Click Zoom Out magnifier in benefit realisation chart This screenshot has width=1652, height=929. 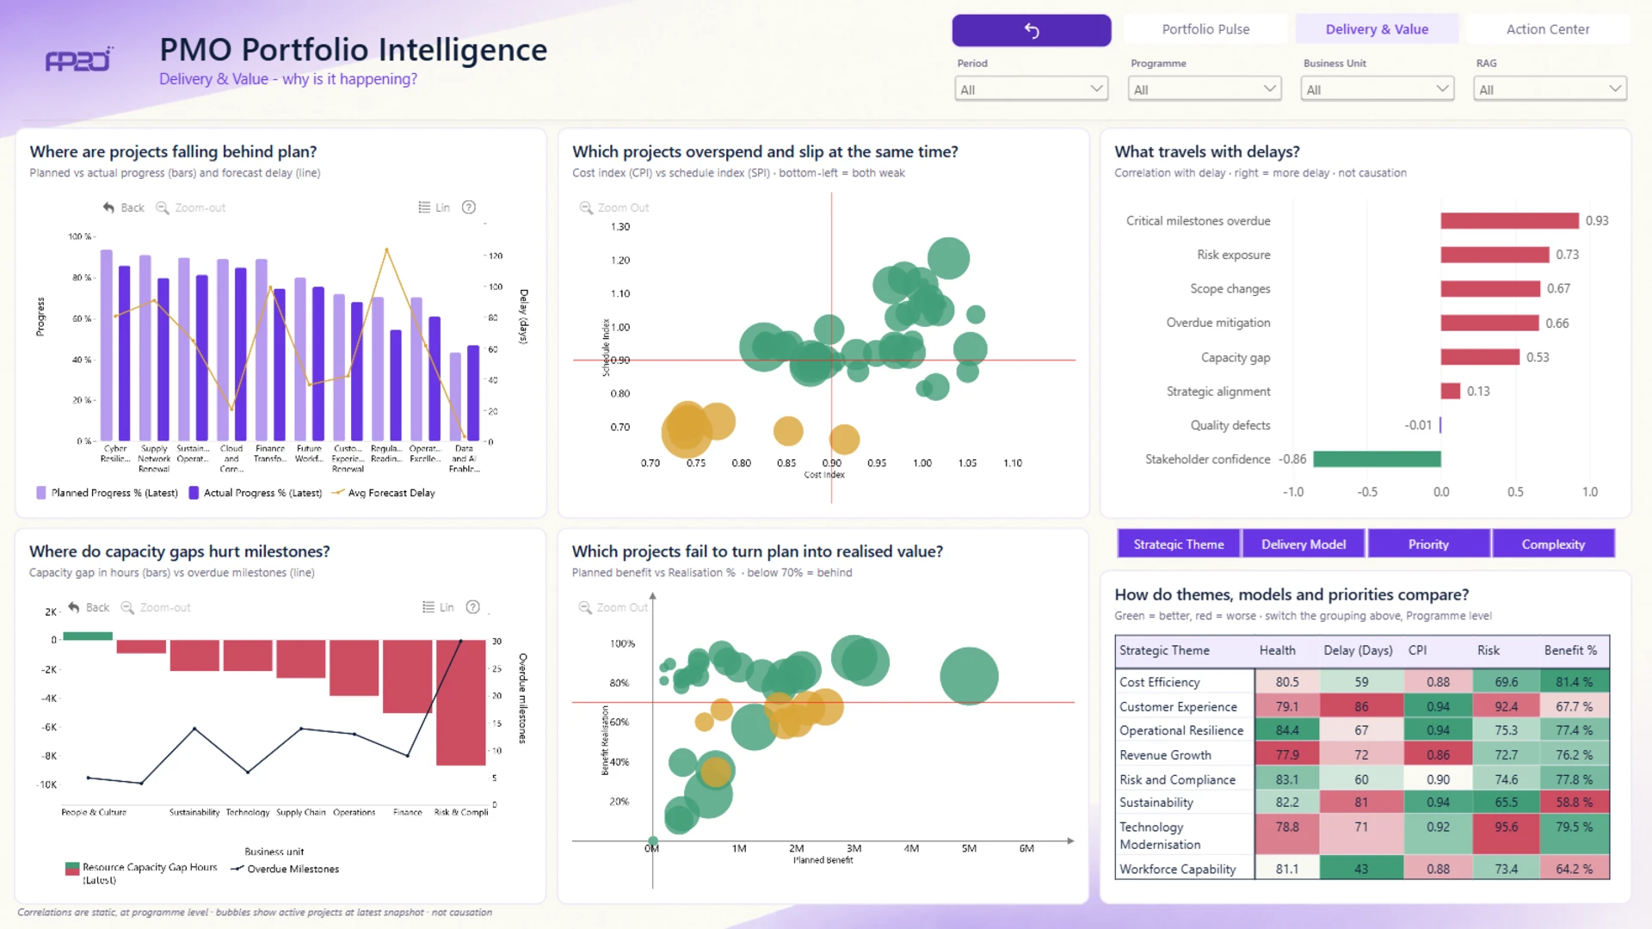point(586,607)
